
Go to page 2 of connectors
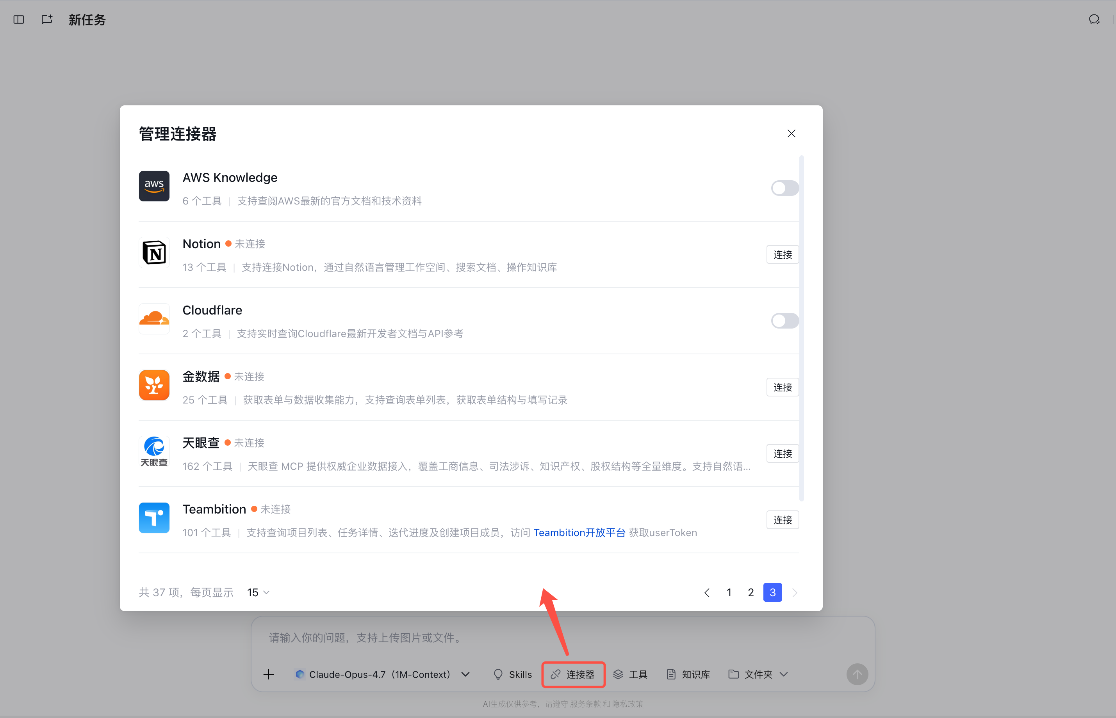point(751,592)
